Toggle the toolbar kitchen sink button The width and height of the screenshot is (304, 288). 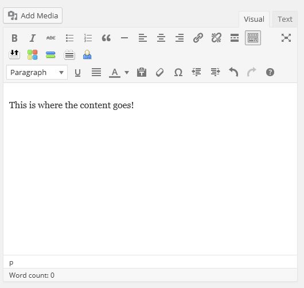[253, 38]
